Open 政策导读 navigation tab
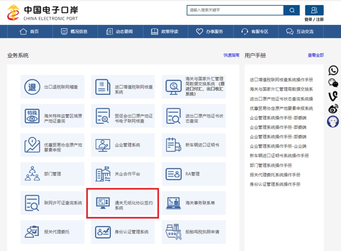341x251 pixels. coord(165,32)
